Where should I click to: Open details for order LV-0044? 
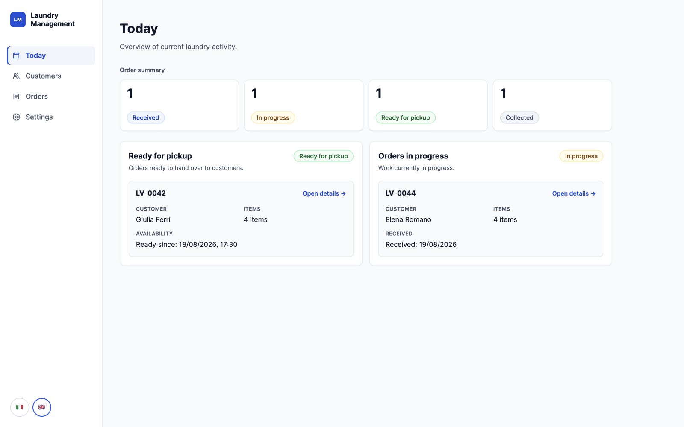[574, 193]
